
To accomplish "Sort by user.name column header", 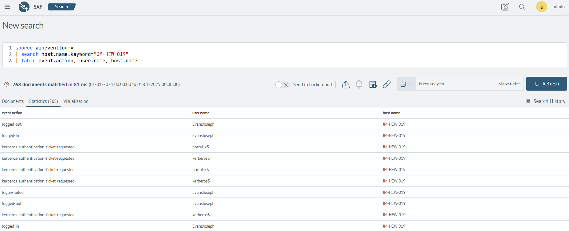I will coord(201,113).
